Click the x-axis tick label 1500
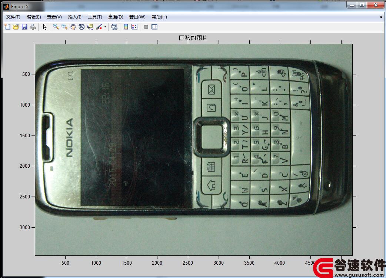The image size is (386, 278). pyautogui.click(x=127, y=263)
